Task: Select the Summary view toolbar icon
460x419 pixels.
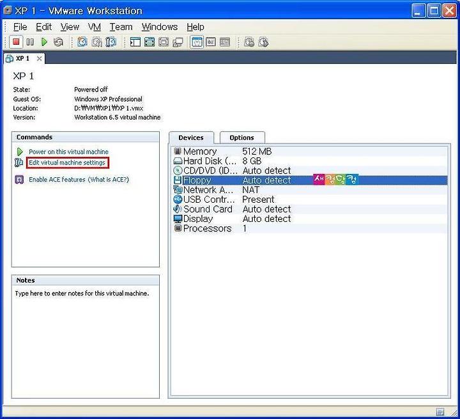Action: (197, 42)
